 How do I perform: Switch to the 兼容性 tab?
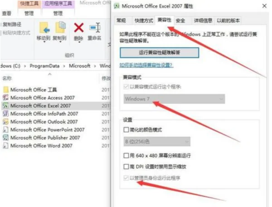164,20
